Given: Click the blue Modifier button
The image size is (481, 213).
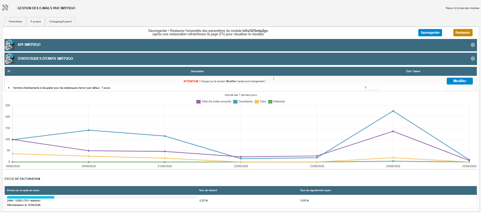Looking at the screenshot, I should pyautogui.click(x=460, y=81).
